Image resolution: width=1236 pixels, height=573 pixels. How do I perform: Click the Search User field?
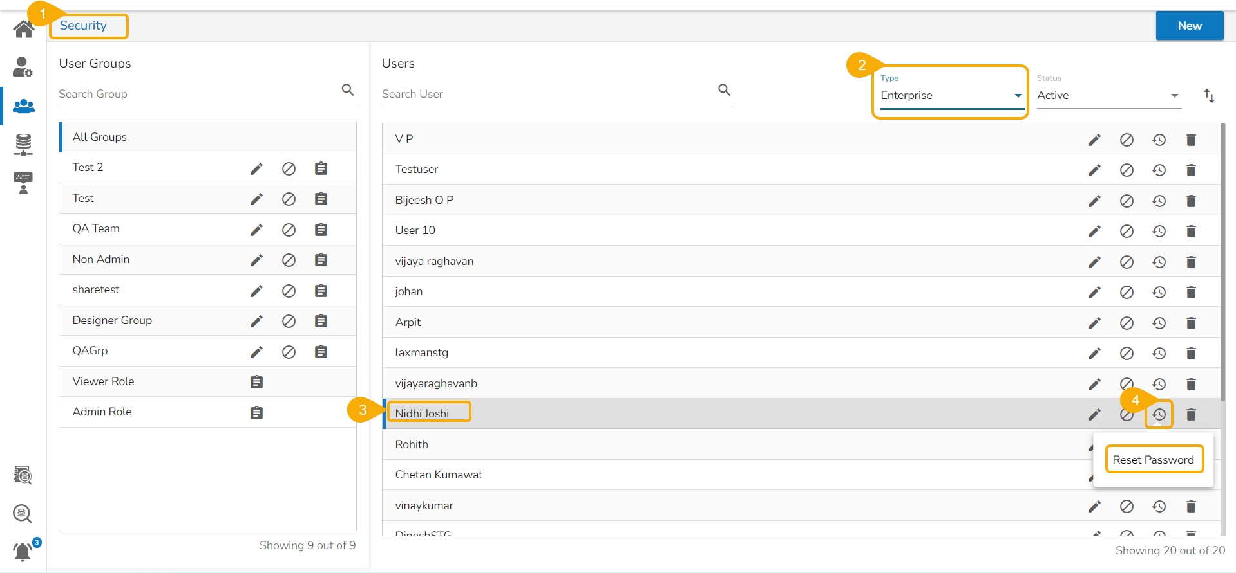coord(547,94)
